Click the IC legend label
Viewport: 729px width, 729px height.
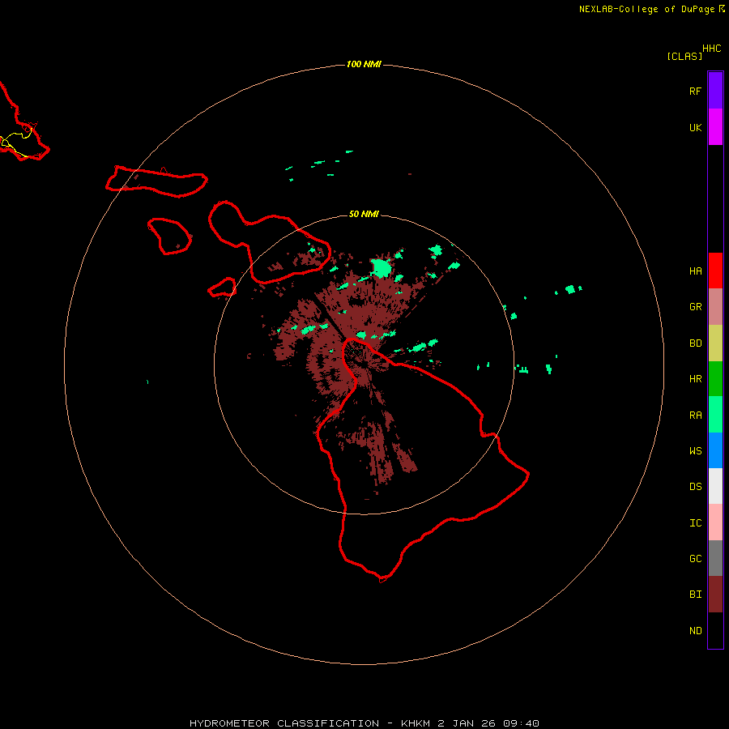[695, 523]
